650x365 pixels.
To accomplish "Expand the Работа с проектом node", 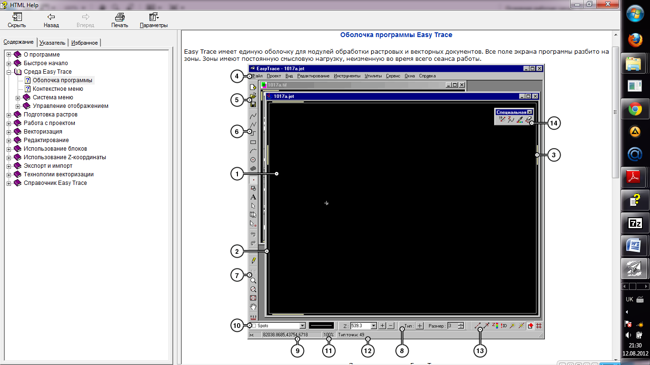I will [x=9, y=123].
